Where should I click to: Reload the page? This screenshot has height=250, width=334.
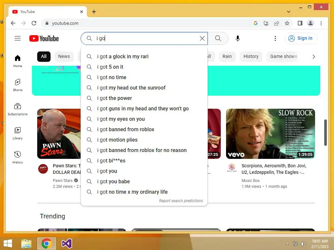34,23
